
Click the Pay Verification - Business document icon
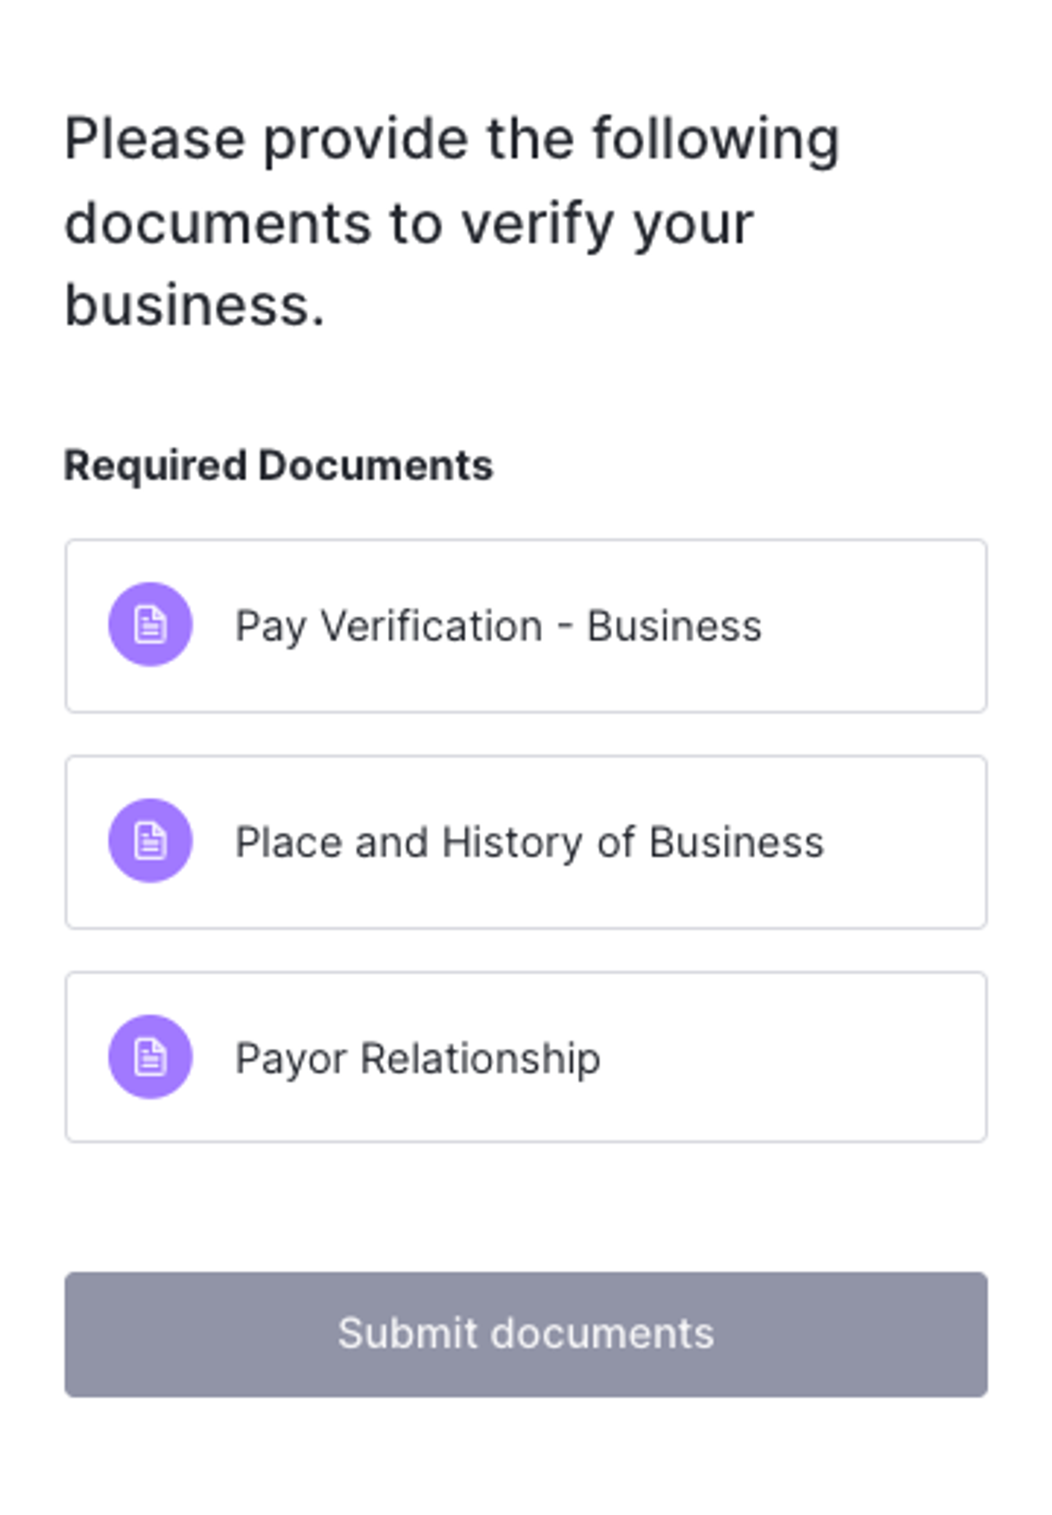pos(150,624)
